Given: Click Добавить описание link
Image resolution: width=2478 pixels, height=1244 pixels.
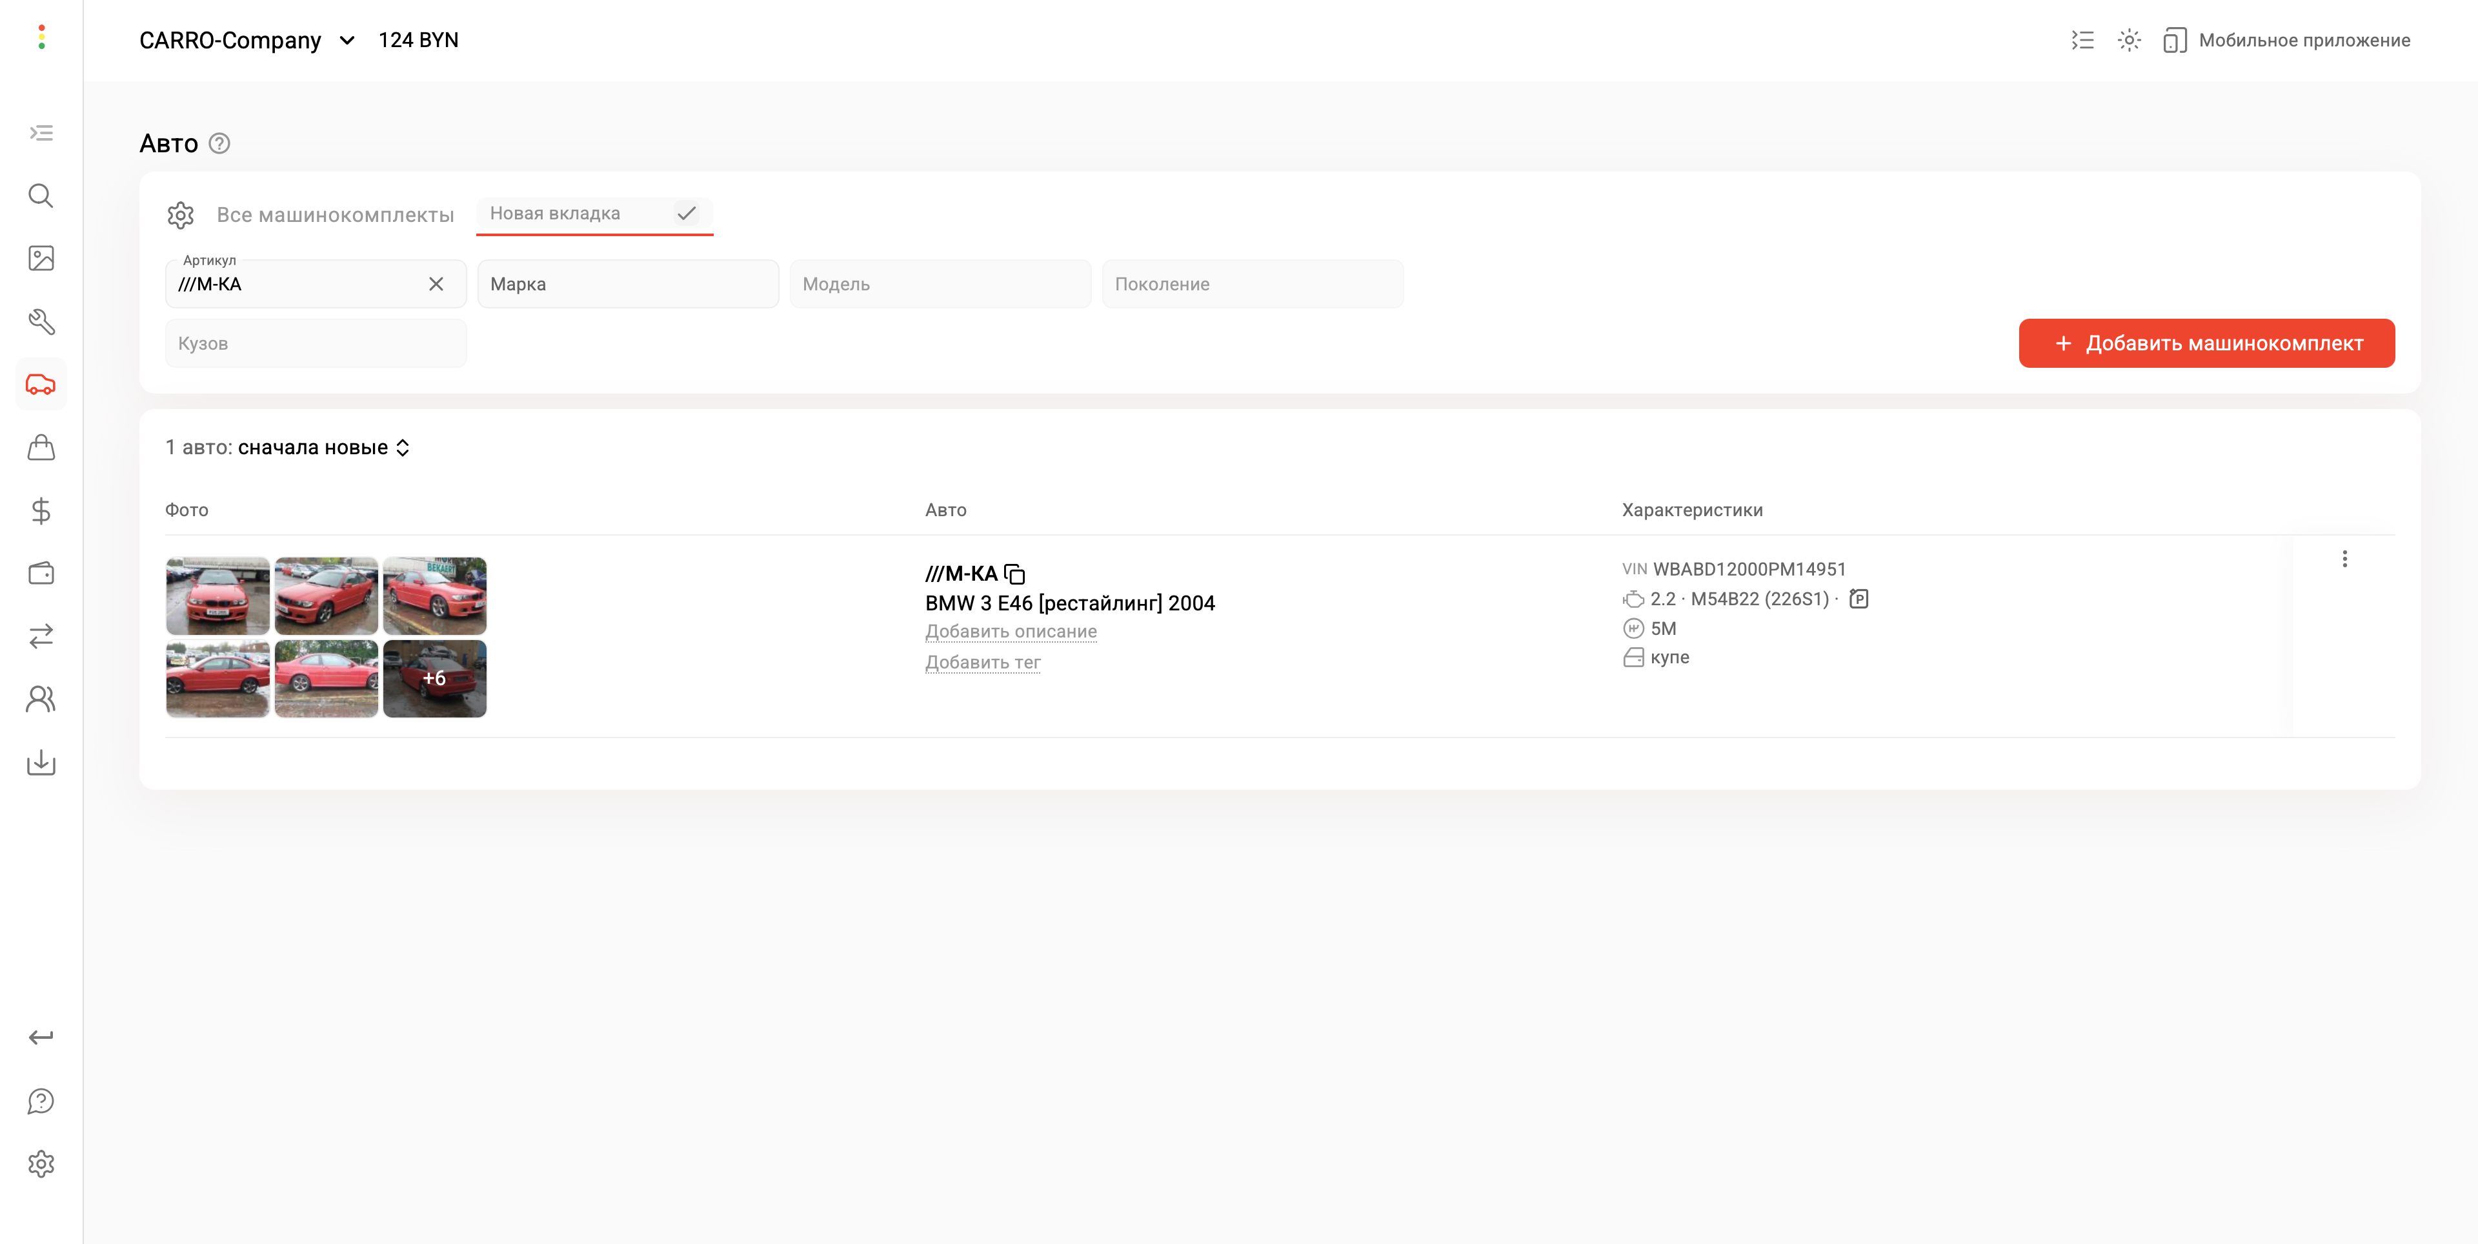Looking at the screenshot, I should coord(1010,632).
